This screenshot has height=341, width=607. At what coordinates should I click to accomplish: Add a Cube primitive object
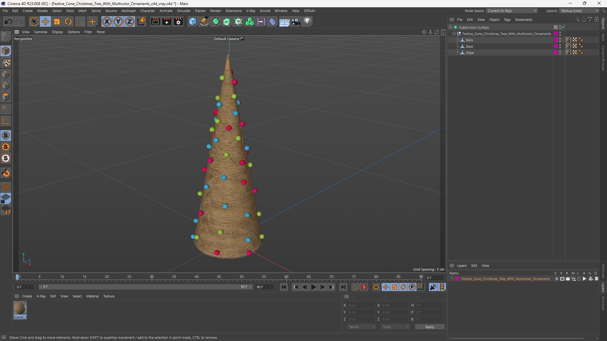point(193,21)
